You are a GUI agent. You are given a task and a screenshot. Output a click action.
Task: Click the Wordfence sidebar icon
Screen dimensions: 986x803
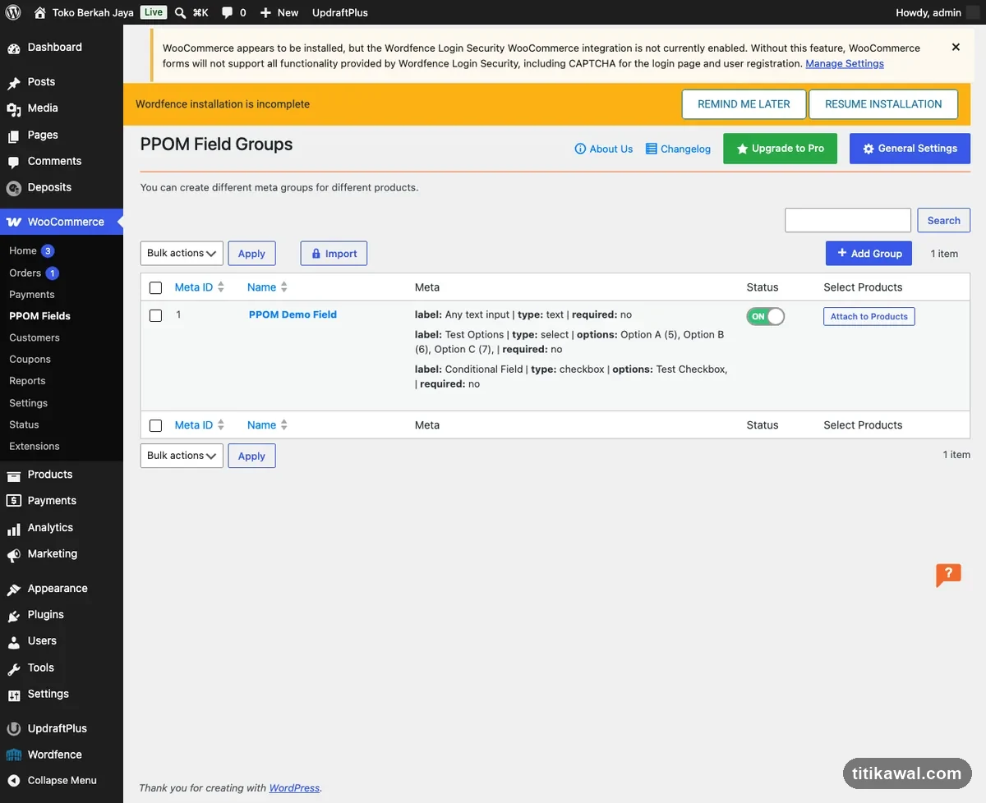point(14,755)
